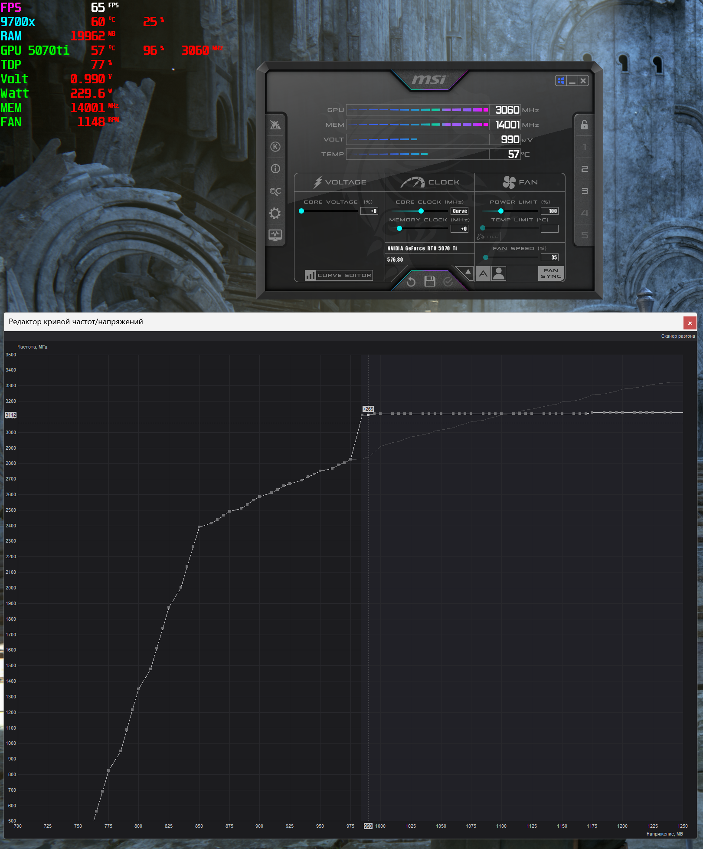Click the Power Limit 100 value field

549,211
